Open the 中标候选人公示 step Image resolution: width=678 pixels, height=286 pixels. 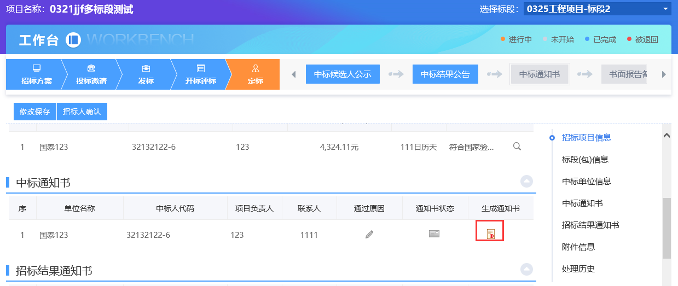343,74
